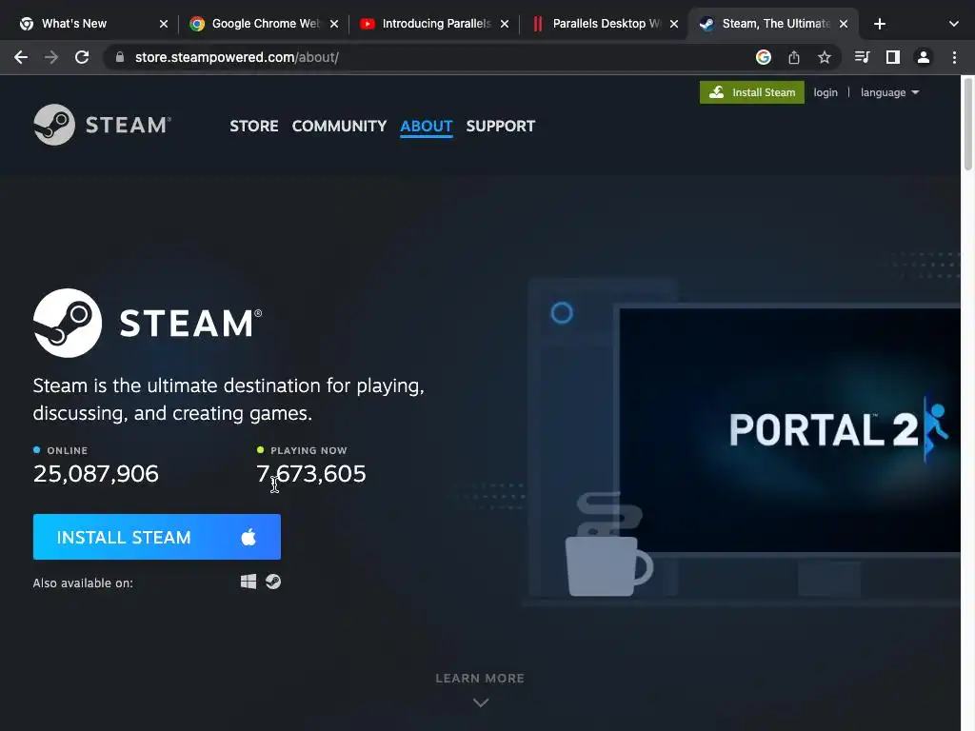The width and height of the screenshot is (975, 731).
Task: Click the 'Also available on:' text
Action: point(83,583)
